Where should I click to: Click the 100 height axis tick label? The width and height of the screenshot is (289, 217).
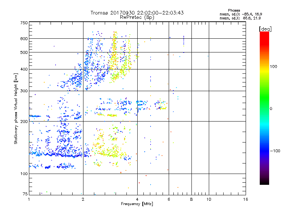24,174
